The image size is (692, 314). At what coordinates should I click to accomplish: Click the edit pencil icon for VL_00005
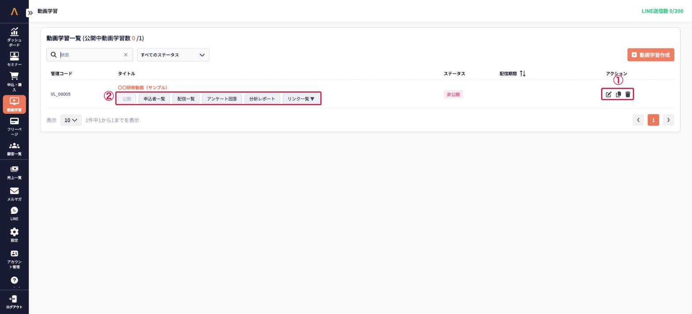[x=609, y=94]
